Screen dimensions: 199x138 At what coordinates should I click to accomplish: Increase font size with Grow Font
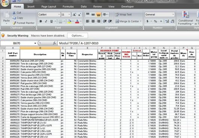pos(74,15)
